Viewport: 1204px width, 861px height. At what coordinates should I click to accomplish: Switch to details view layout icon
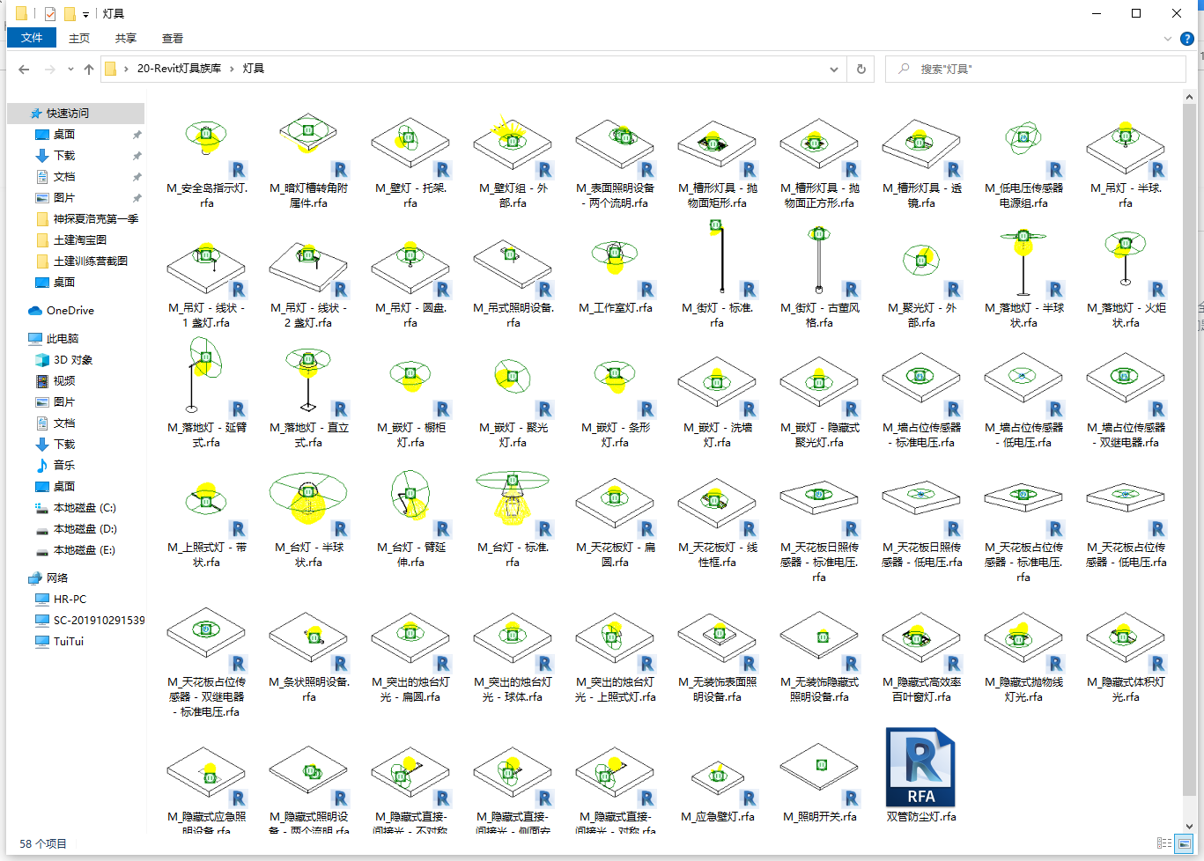tap(1163, 843)
